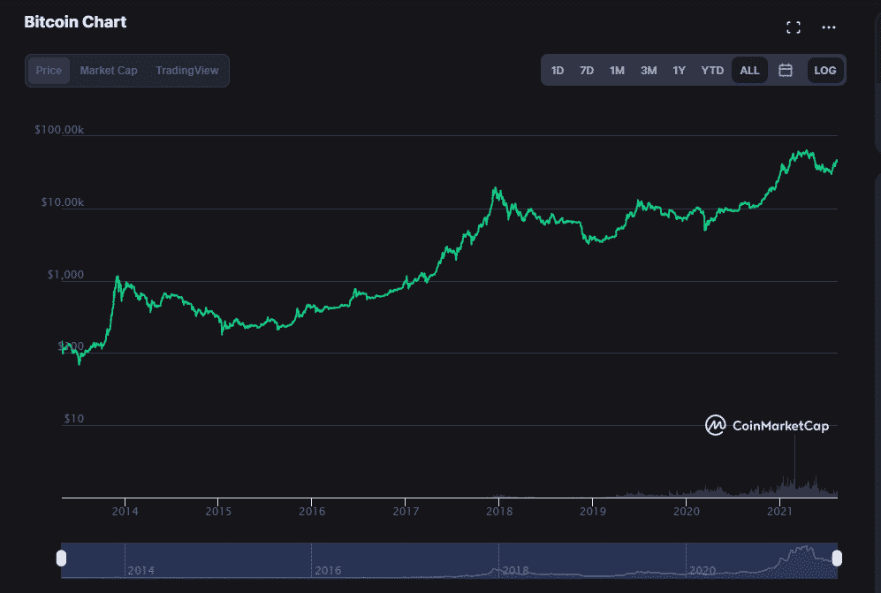
Task: Click the left range slider handle
Action: click(x=61, y=558)
